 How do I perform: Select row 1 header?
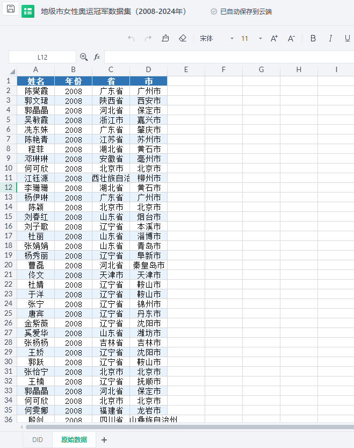[9, 81]
